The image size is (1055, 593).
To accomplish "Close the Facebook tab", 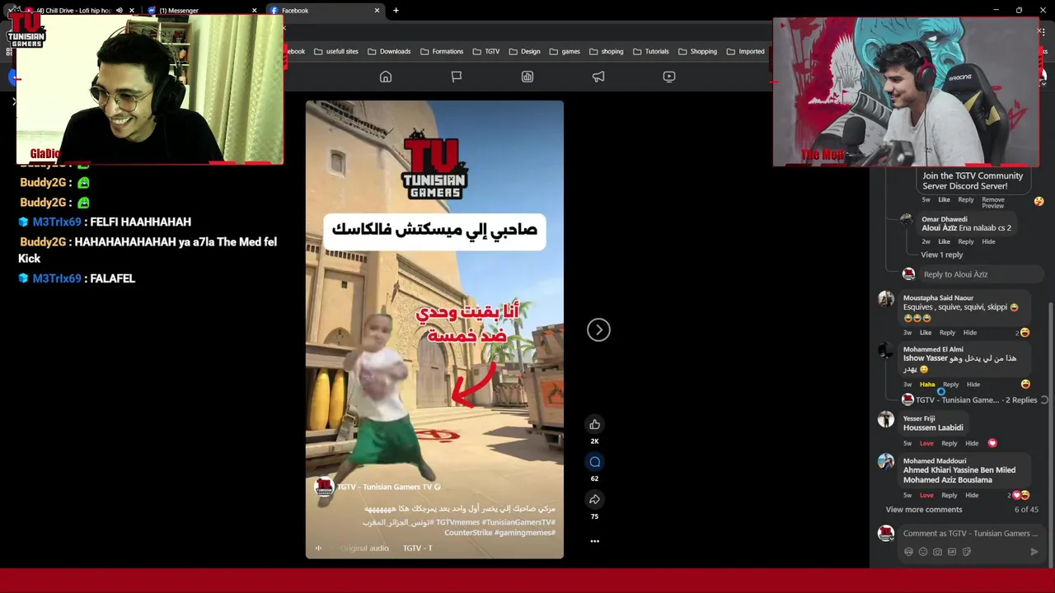I will point(377,11).
